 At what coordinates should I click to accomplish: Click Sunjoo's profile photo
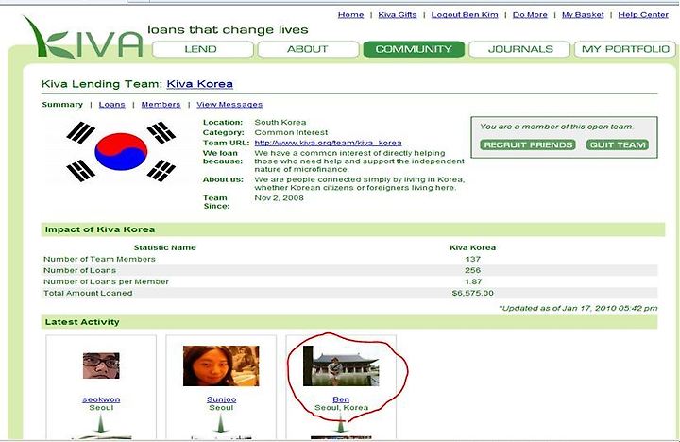tap(221, 365)
